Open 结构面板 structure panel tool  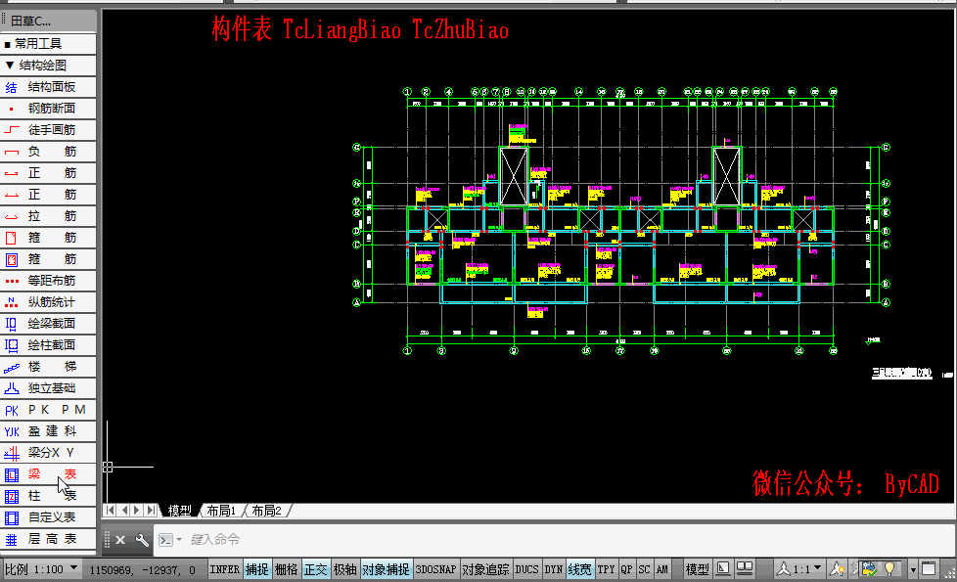tap(48, 87)
